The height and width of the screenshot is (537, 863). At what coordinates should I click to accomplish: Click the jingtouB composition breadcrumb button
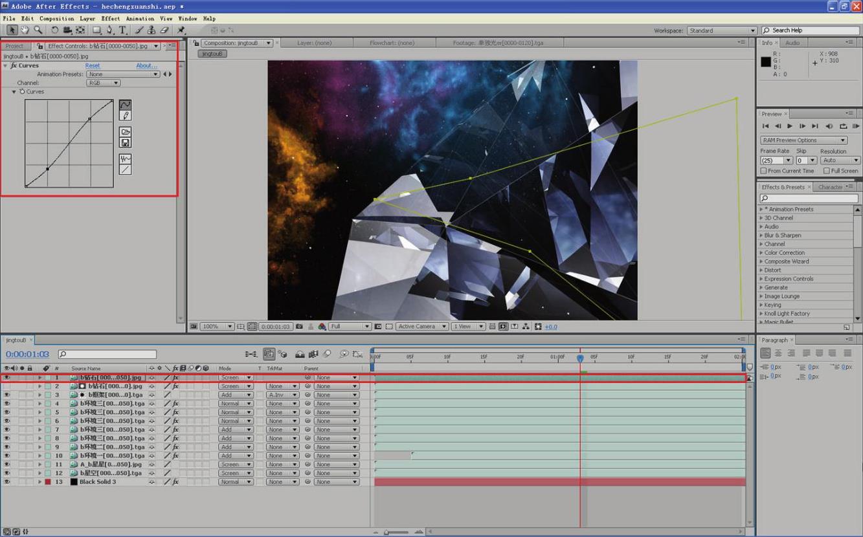click(212, 54)
